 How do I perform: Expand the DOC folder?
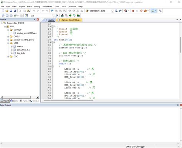click(8, 56)
